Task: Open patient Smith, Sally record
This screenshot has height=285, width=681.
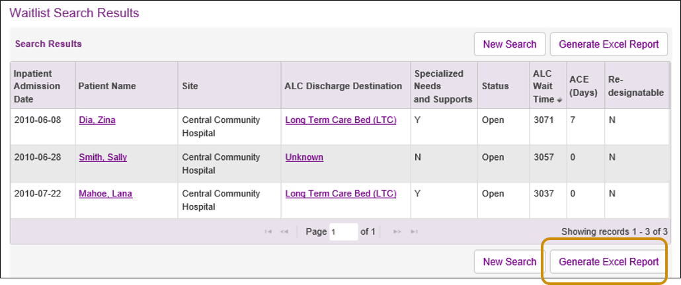Action: [102, 157]
